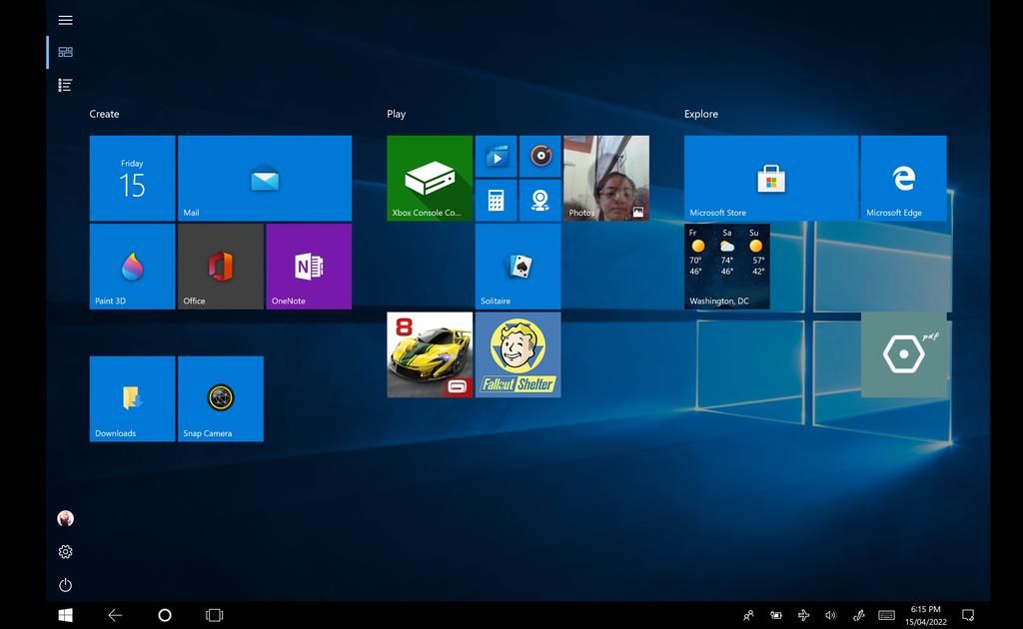The width and height of the screenshot is (1023, 629).
Task: Select the Explore group header
Action: [x=701, y=114]
